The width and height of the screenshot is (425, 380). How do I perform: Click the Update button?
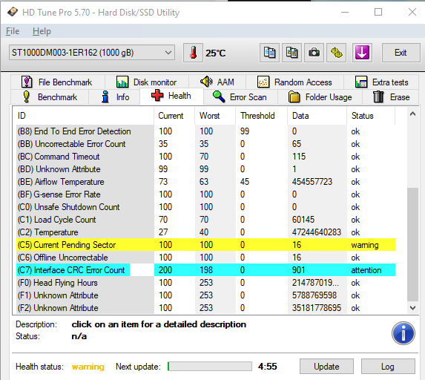(x=326, y=367)
